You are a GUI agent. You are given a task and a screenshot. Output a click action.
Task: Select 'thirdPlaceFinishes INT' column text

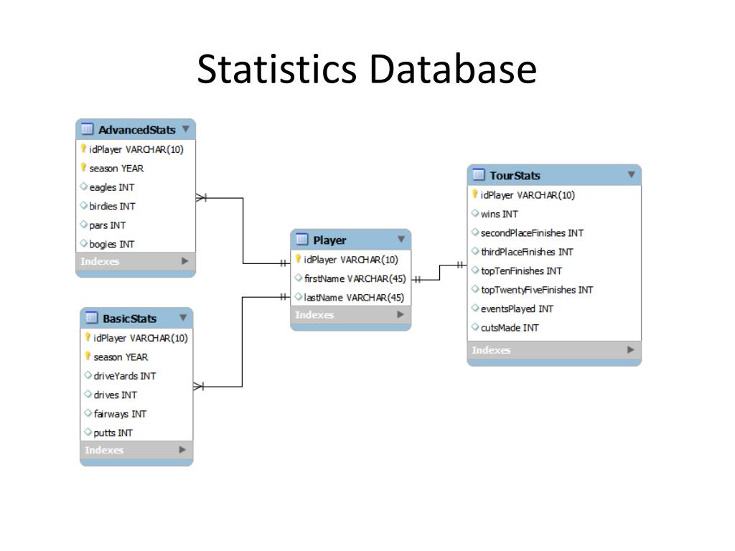click(x=527, y=252)
